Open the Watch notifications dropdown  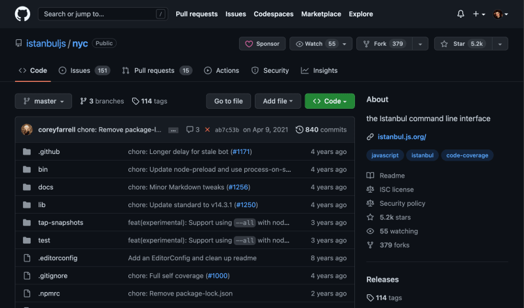pos(321,44)
